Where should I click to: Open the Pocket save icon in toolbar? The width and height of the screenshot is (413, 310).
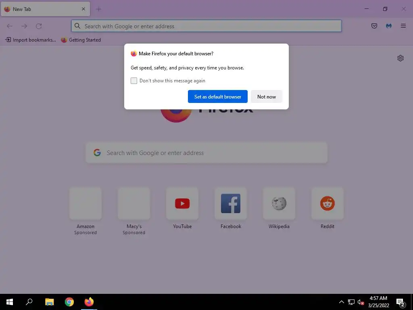(x=374, y=26)
